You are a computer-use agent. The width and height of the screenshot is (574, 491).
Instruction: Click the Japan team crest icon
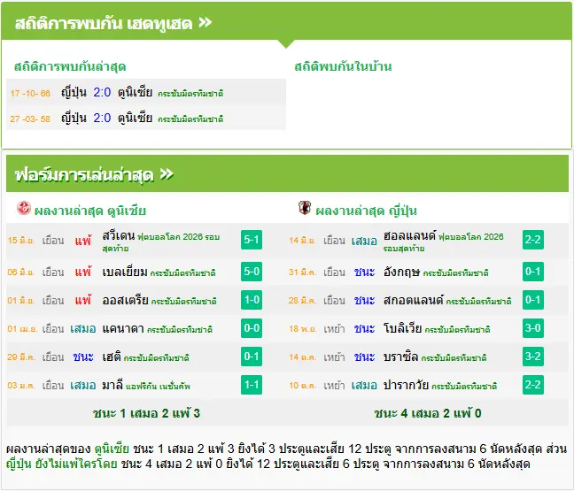[305, 208]
